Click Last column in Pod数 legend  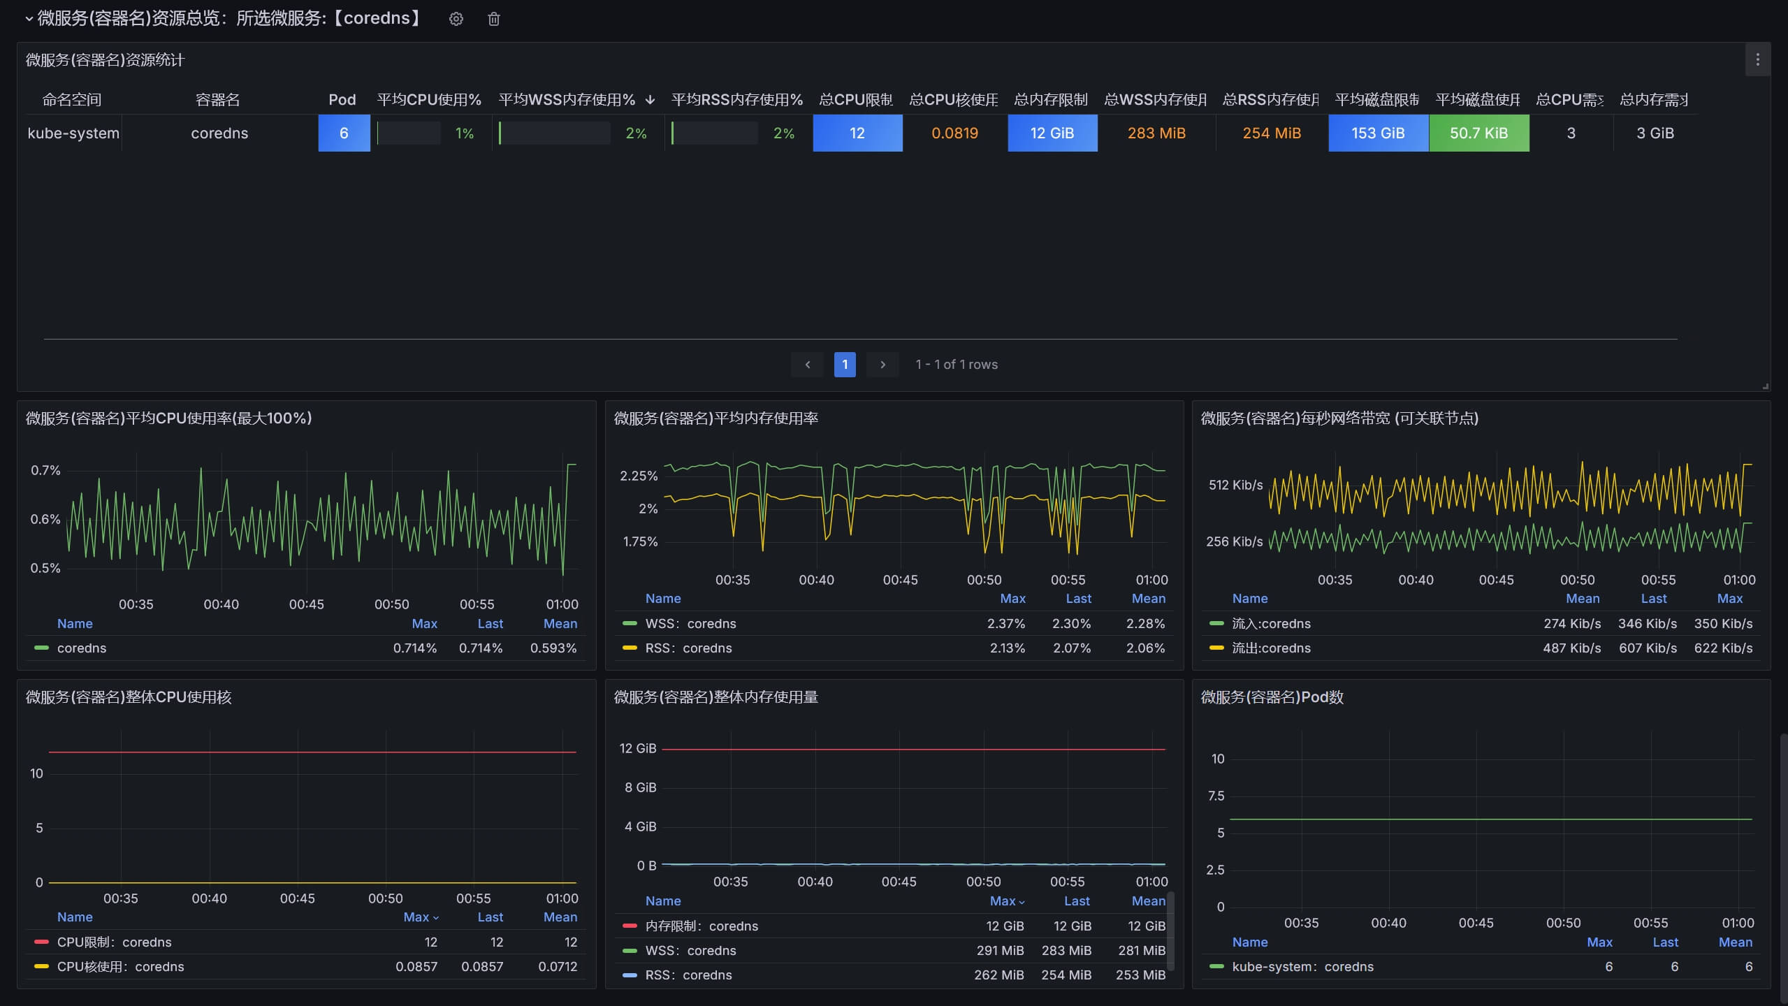[x=1664, y=942]
